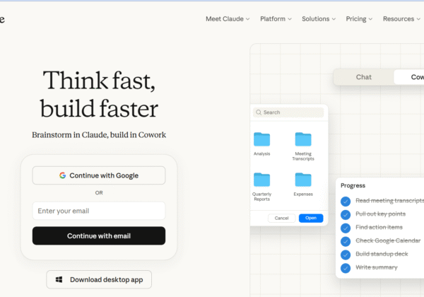Viewport: 424px width, 297px height.
Task: Toggle the Find action items checkmark
Action: click(x=346, y=228)
